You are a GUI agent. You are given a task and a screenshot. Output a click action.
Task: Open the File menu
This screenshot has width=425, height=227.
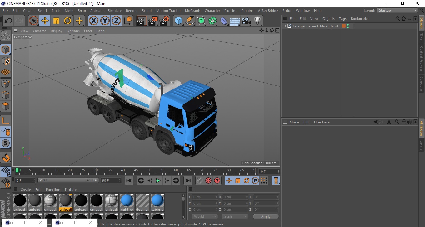pos(5,11)
